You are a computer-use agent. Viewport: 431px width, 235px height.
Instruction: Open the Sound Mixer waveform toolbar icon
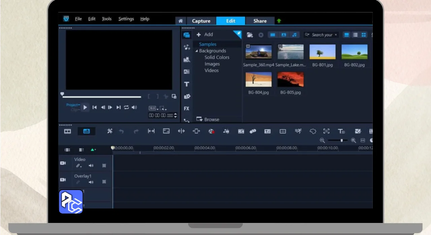click(226, 131)
